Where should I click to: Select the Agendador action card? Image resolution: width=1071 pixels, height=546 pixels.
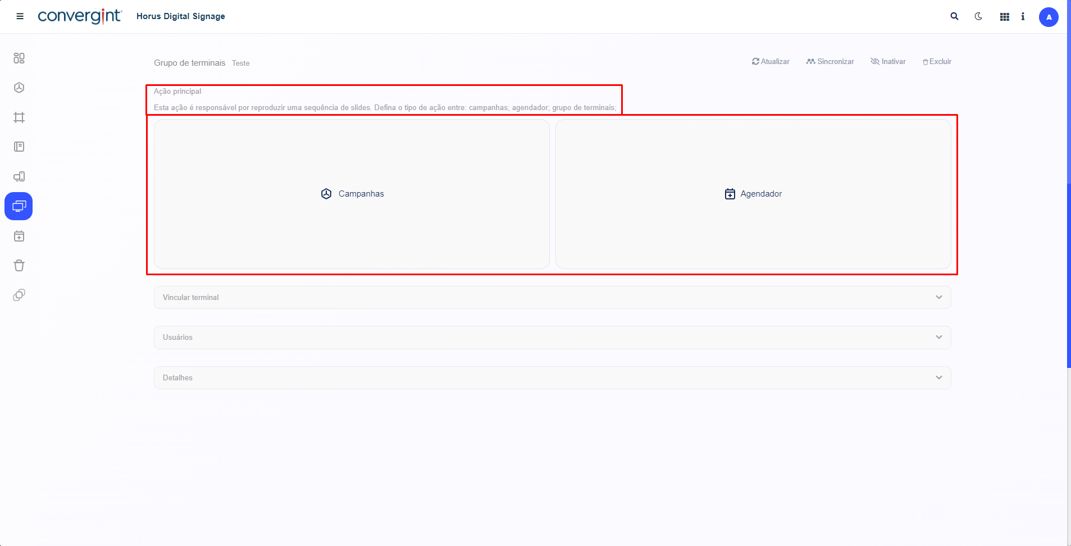753,194
